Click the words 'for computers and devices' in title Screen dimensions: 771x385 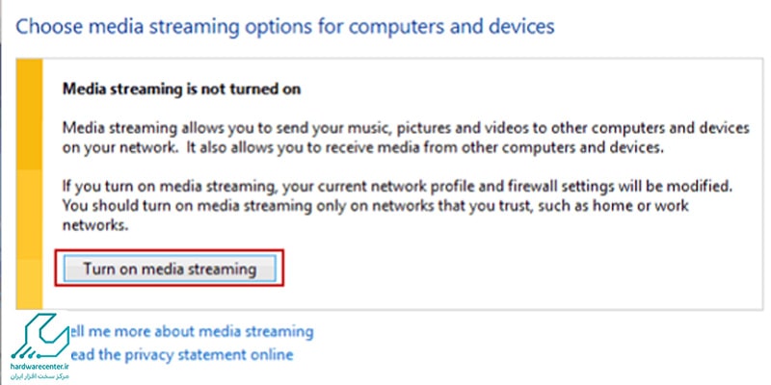[451, 26]
